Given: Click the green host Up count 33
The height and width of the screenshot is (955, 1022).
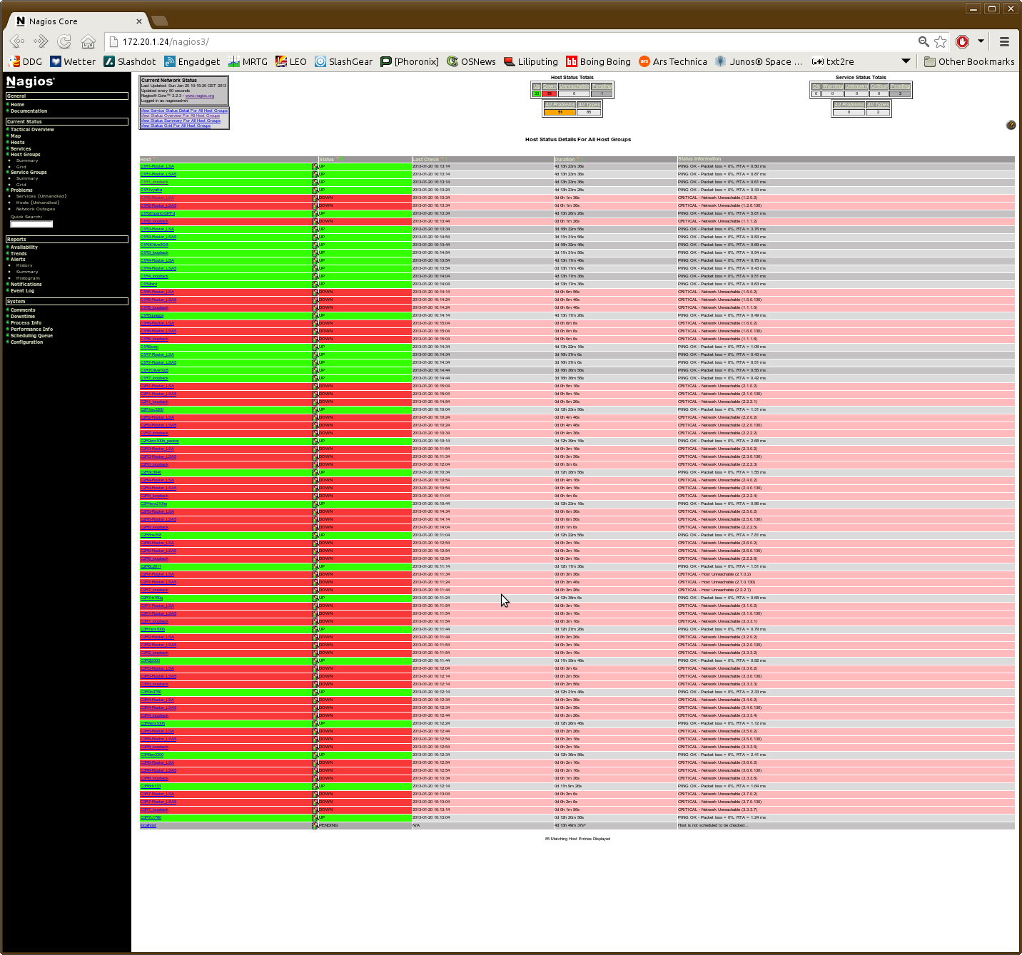Looking at the screenshot, I should pos(537,93).
